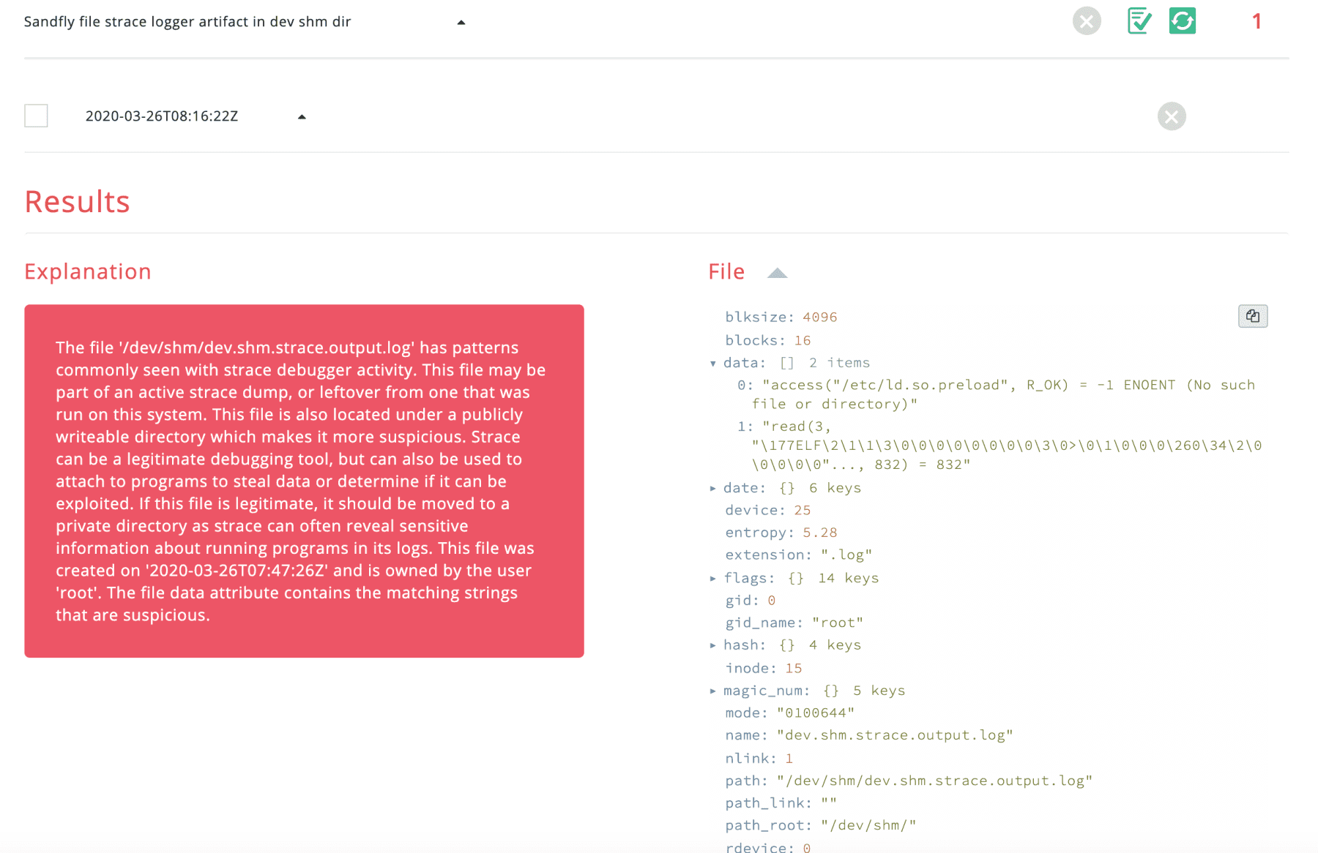Image resolution: width=1318 pixels, height=853 pixels.
Task: Click the Sandfly strace logger alert title
Action: pyautogui.click(x=187, y=22)
